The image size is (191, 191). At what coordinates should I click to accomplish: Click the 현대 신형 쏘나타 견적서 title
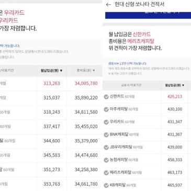click(x=139, y=4)
